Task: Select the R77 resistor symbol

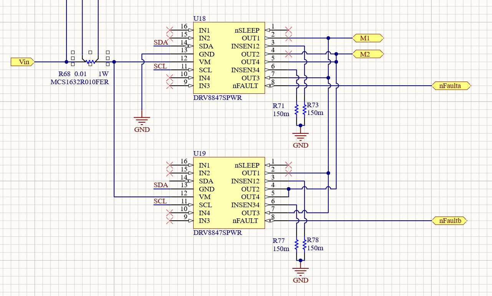Action: click(x=296, y=244)
